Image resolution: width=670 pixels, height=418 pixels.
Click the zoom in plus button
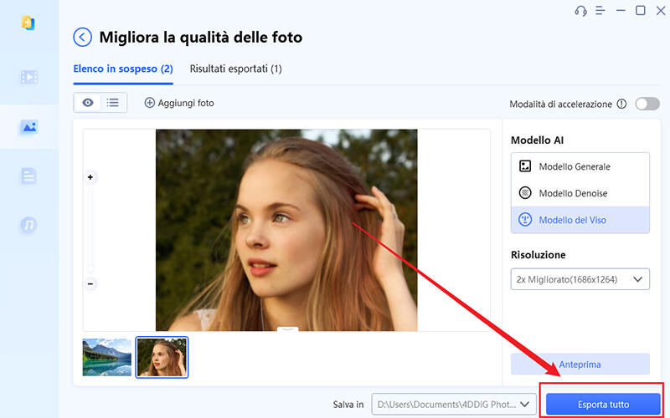(x=90, y=177)
